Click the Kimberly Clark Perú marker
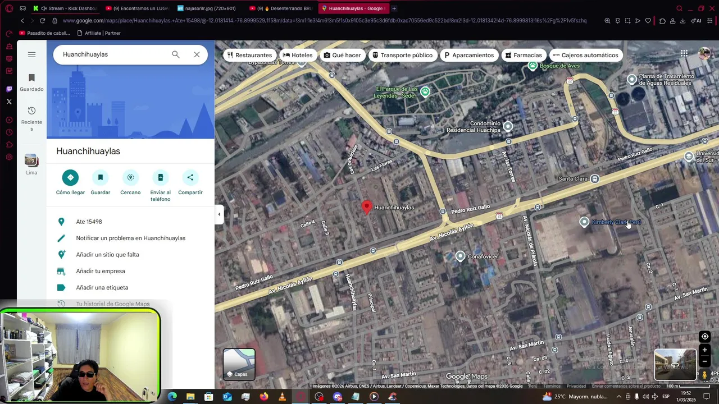 (584, 222)
